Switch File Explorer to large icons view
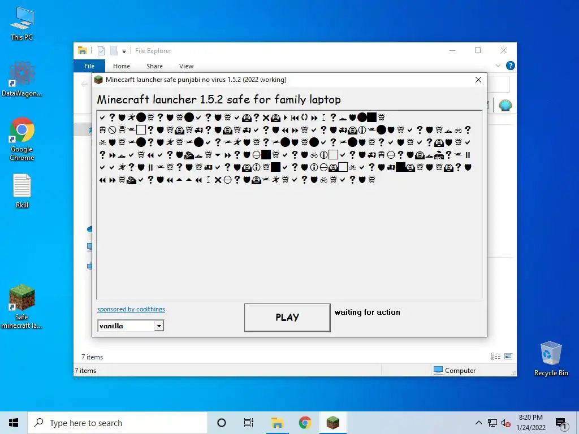Image resolution: width=579 pixels, height=434 pixels. tap(508, 356)
